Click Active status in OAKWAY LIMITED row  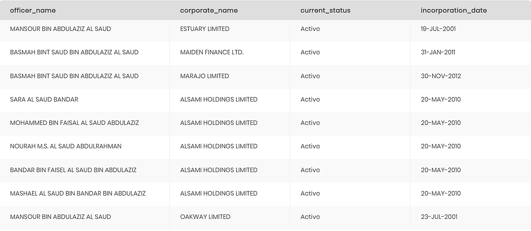coord(310,217)
